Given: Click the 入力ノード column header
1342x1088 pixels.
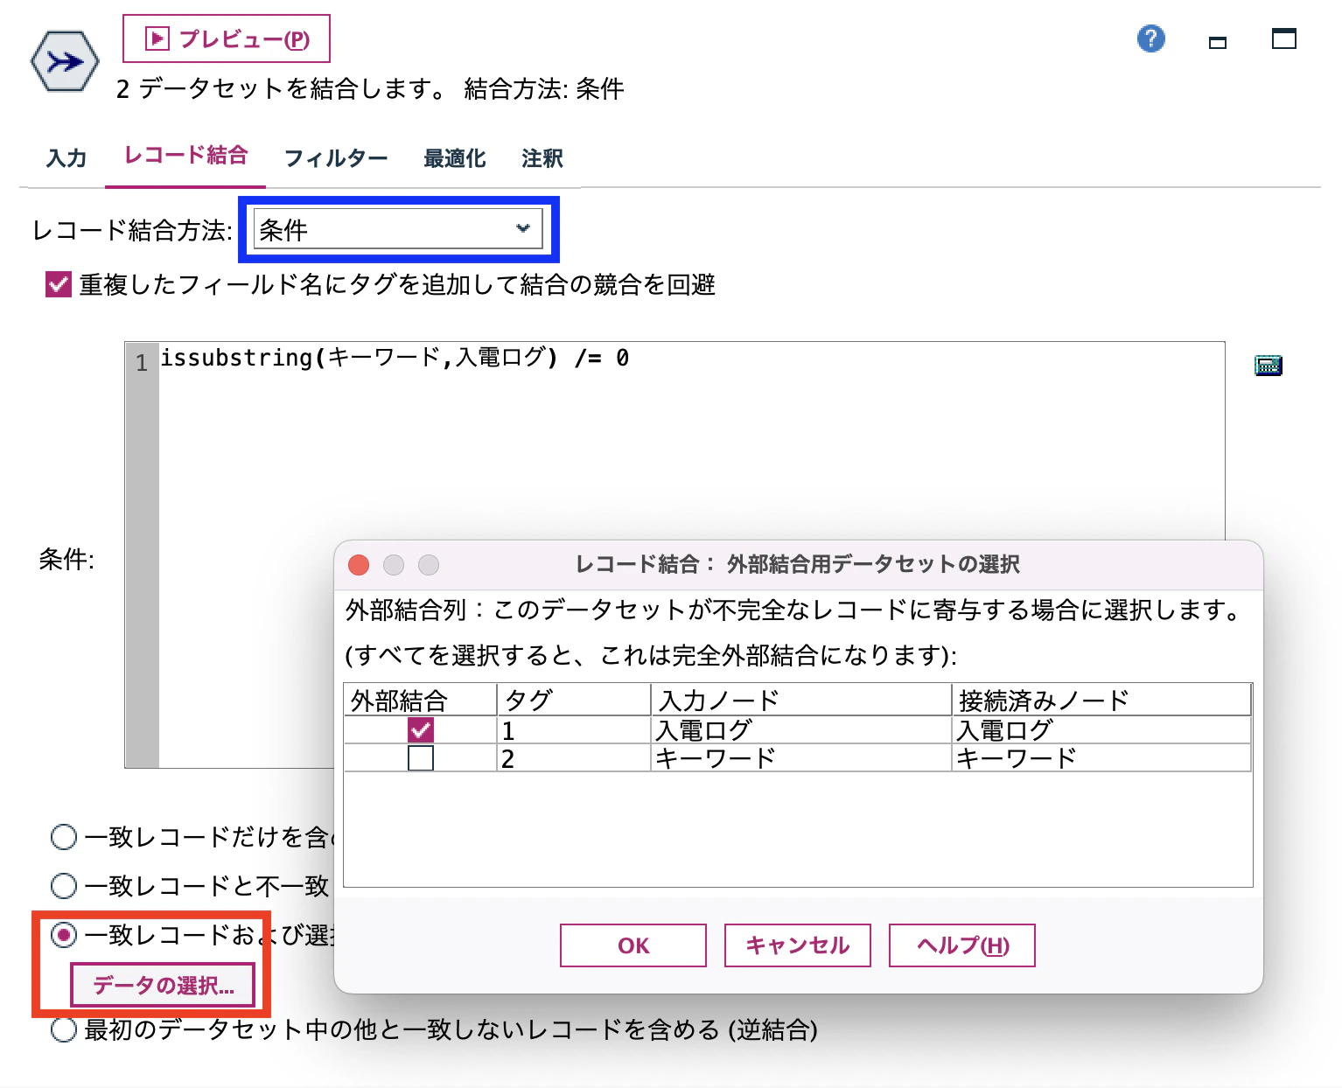Looking at the screenshot, I should pos(801,700).
